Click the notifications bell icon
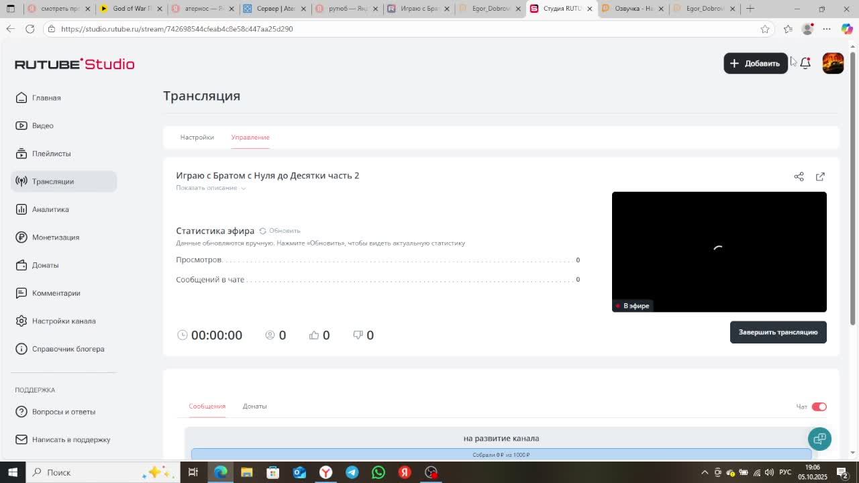Screen dimensions: 859x483 805,63
